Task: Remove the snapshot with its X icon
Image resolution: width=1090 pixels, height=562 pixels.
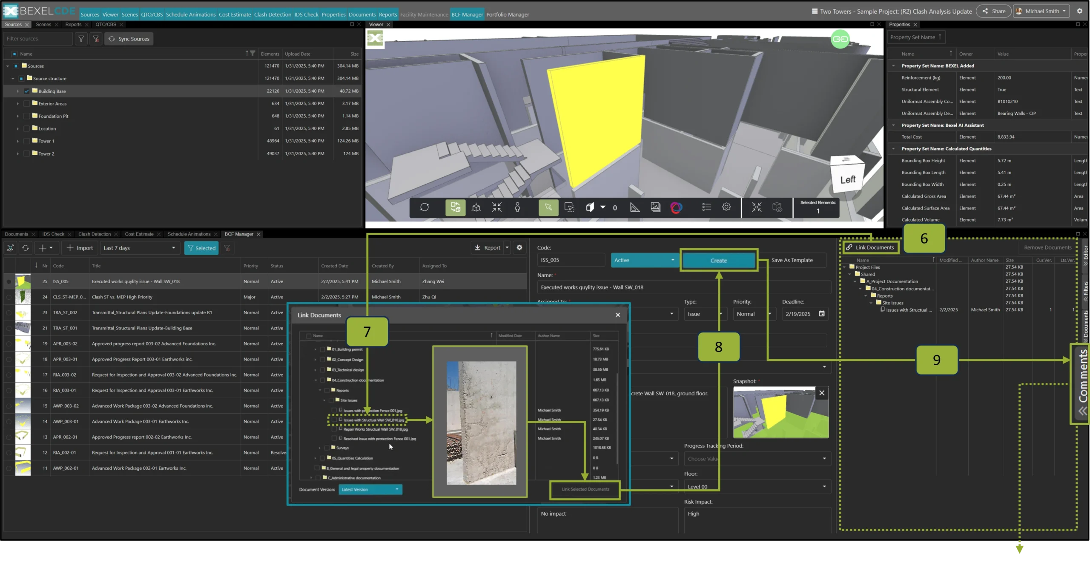Action: point(822,393)
